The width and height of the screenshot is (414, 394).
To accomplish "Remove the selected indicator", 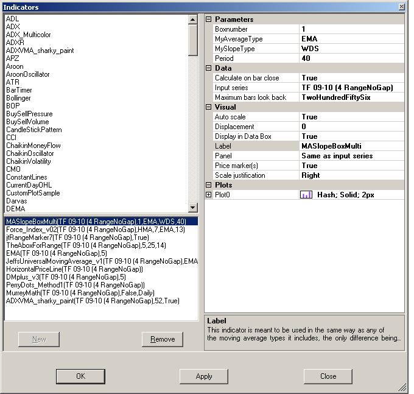I will tap(163, 339).
